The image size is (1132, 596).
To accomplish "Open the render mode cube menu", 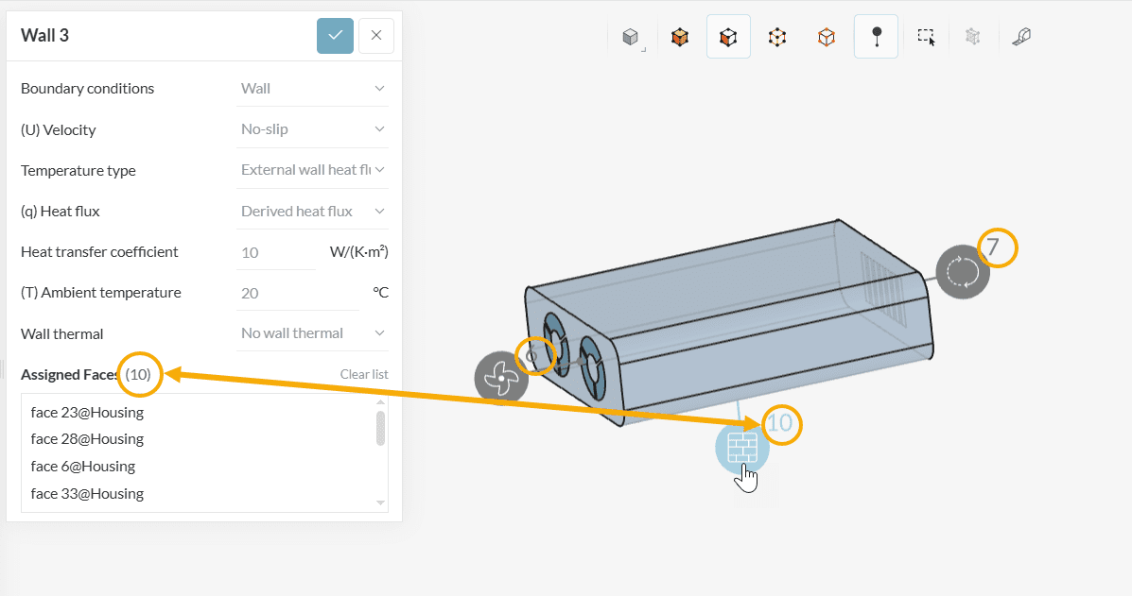I will click(631, 38).
